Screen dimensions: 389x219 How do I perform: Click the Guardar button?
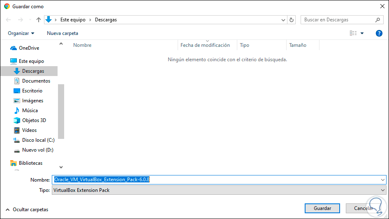[322, 208]
